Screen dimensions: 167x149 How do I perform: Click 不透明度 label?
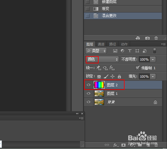[129, 59]
